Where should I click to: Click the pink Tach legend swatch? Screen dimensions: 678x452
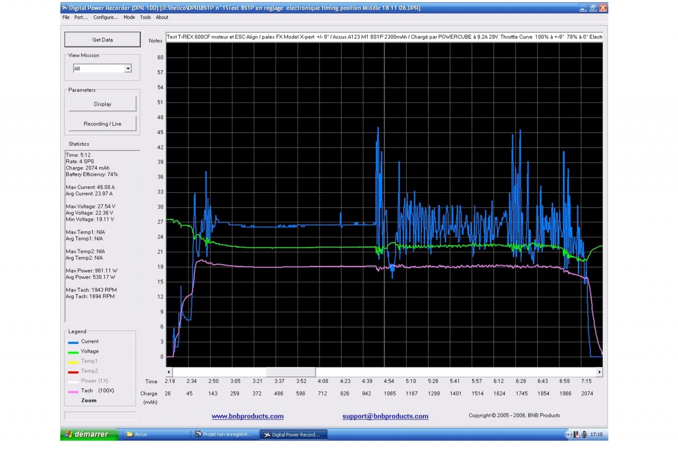(x=73, y=392)
